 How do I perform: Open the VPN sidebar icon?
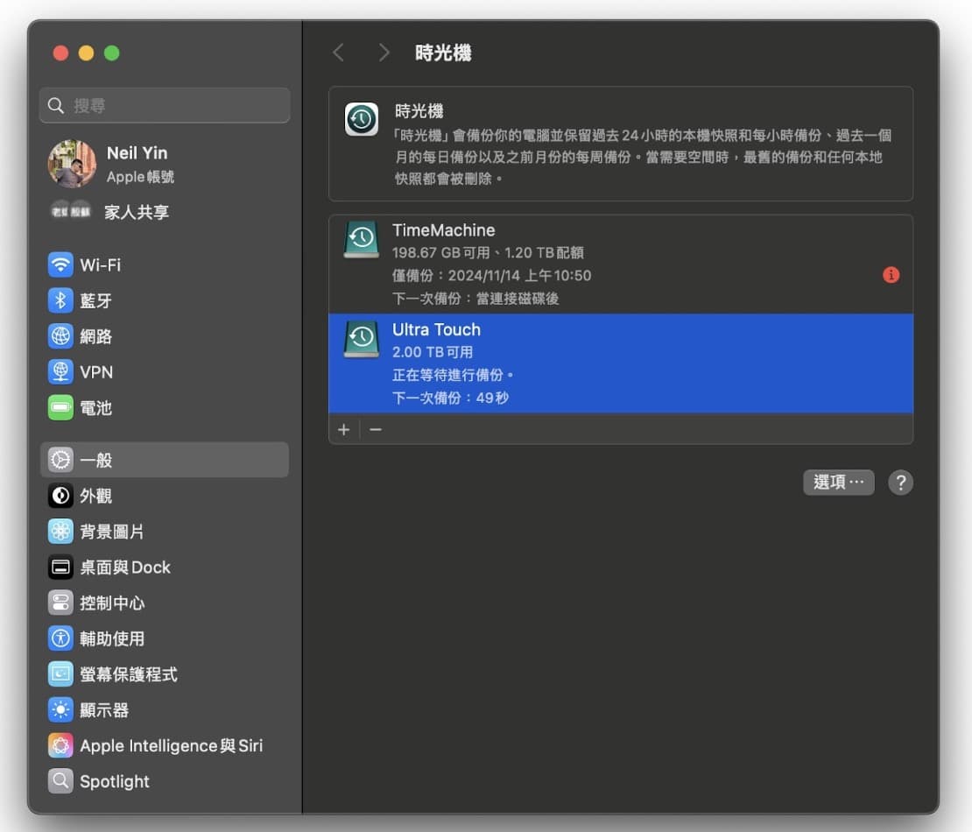(60, 372)
